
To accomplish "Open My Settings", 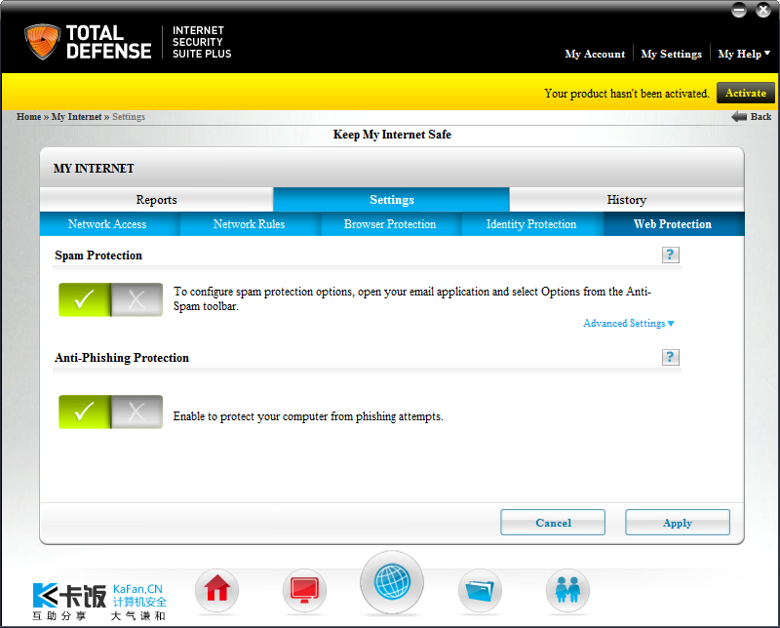I will [672, 54].
